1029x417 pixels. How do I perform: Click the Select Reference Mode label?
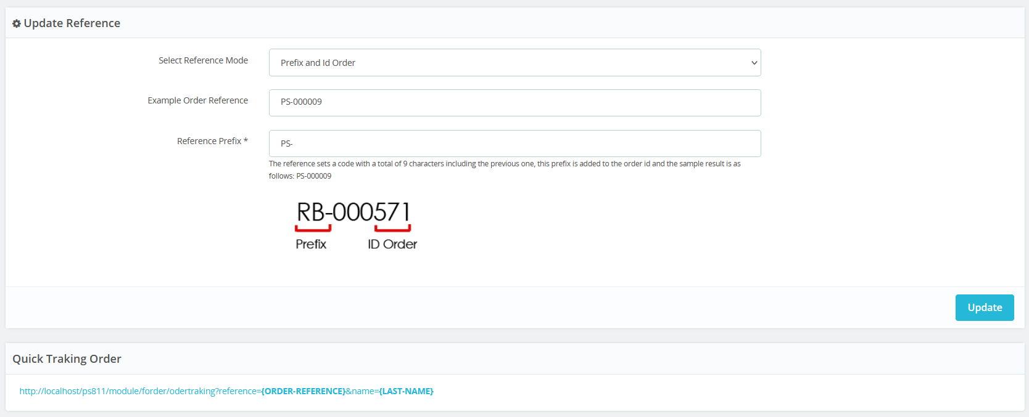[203, 60]
